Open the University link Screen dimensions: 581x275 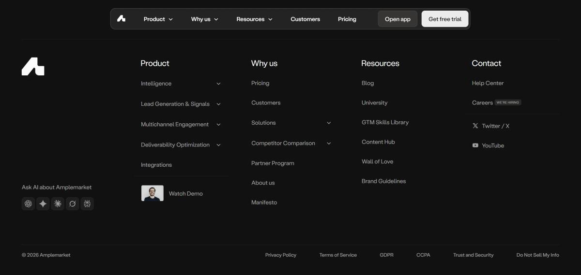(x=374, y=102)
